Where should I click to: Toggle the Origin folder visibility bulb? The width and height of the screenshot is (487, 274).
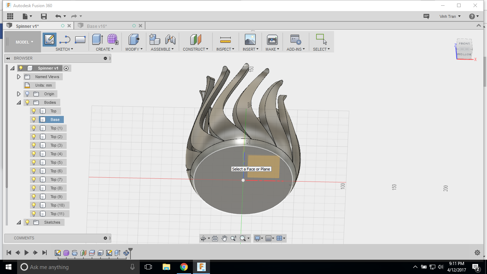[27, 94]
